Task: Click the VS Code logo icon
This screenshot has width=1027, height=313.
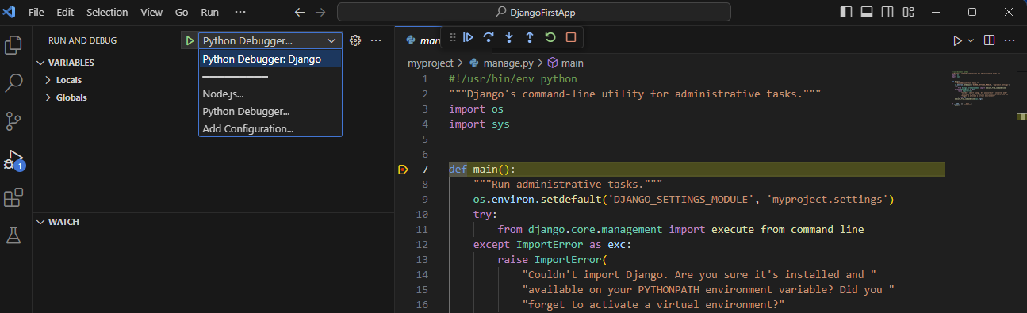Action: click(x=10, y=13)
